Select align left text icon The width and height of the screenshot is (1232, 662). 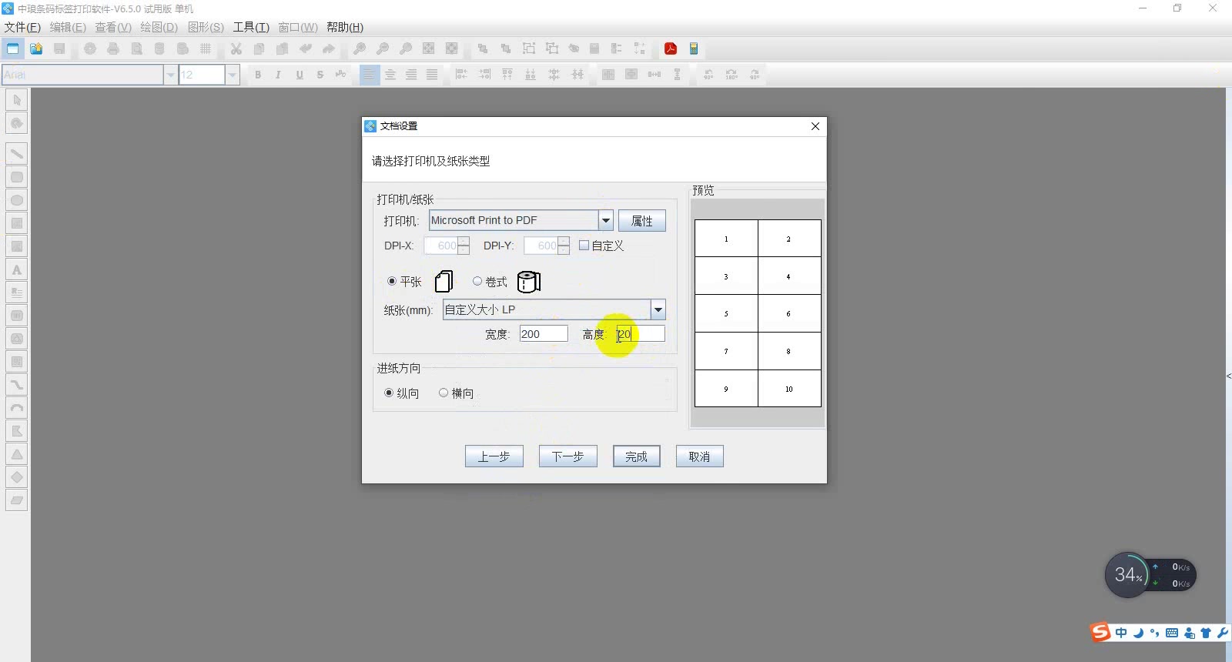point(370,75)
